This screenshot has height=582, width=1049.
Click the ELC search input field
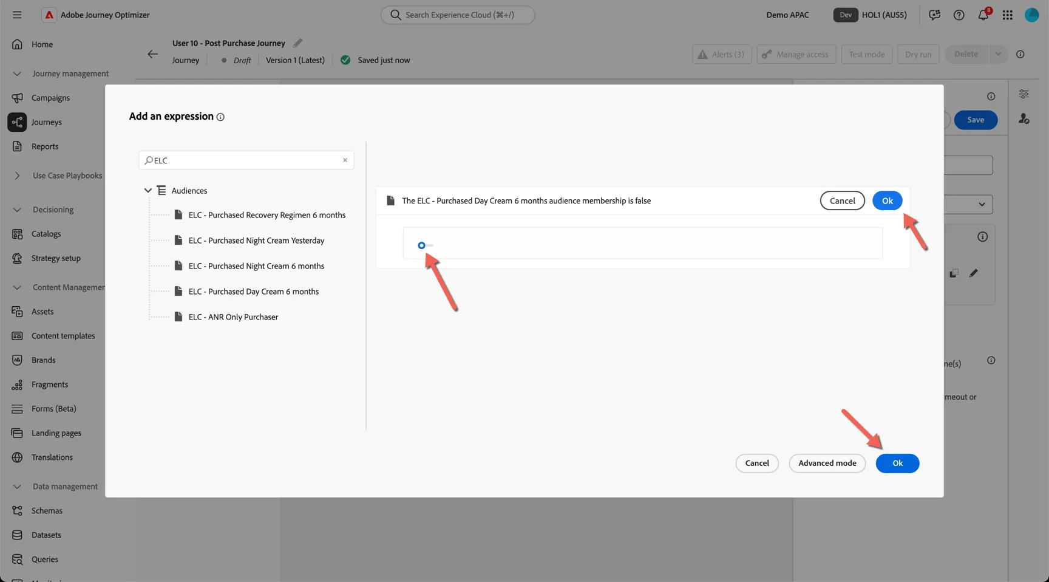(x=246, y=160)
